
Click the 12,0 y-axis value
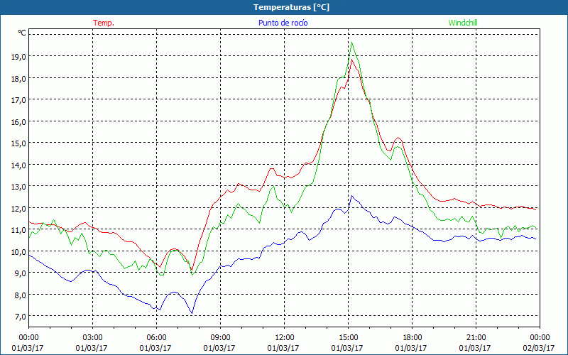(18, 208)
